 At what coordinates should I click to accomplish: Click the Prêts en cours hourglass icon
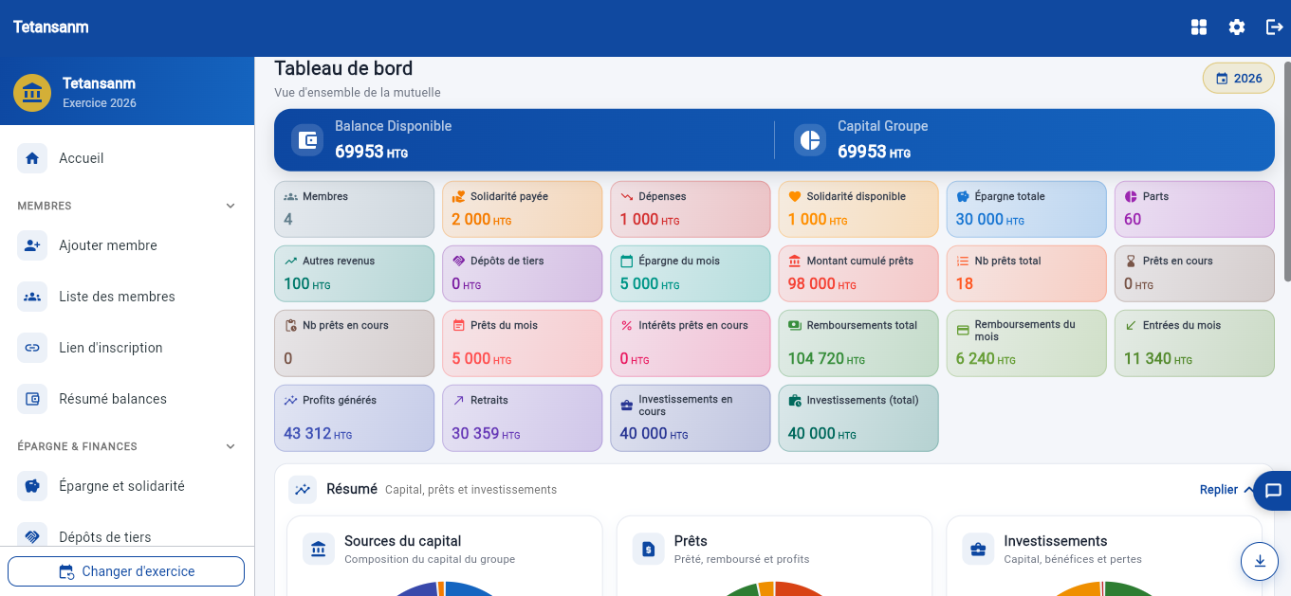tap(1131, 262)
